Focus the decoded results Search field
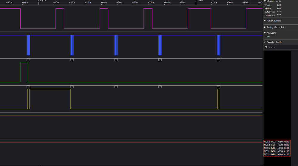This screenshot has height=166, width=298. point(280,47)
